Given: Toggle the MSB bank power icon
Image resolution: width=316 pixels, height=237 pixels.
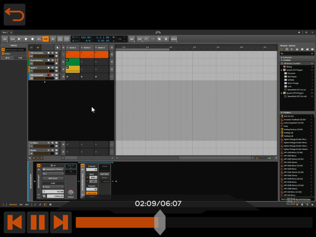Looking at the screenshot, I should tap(88, 177).
